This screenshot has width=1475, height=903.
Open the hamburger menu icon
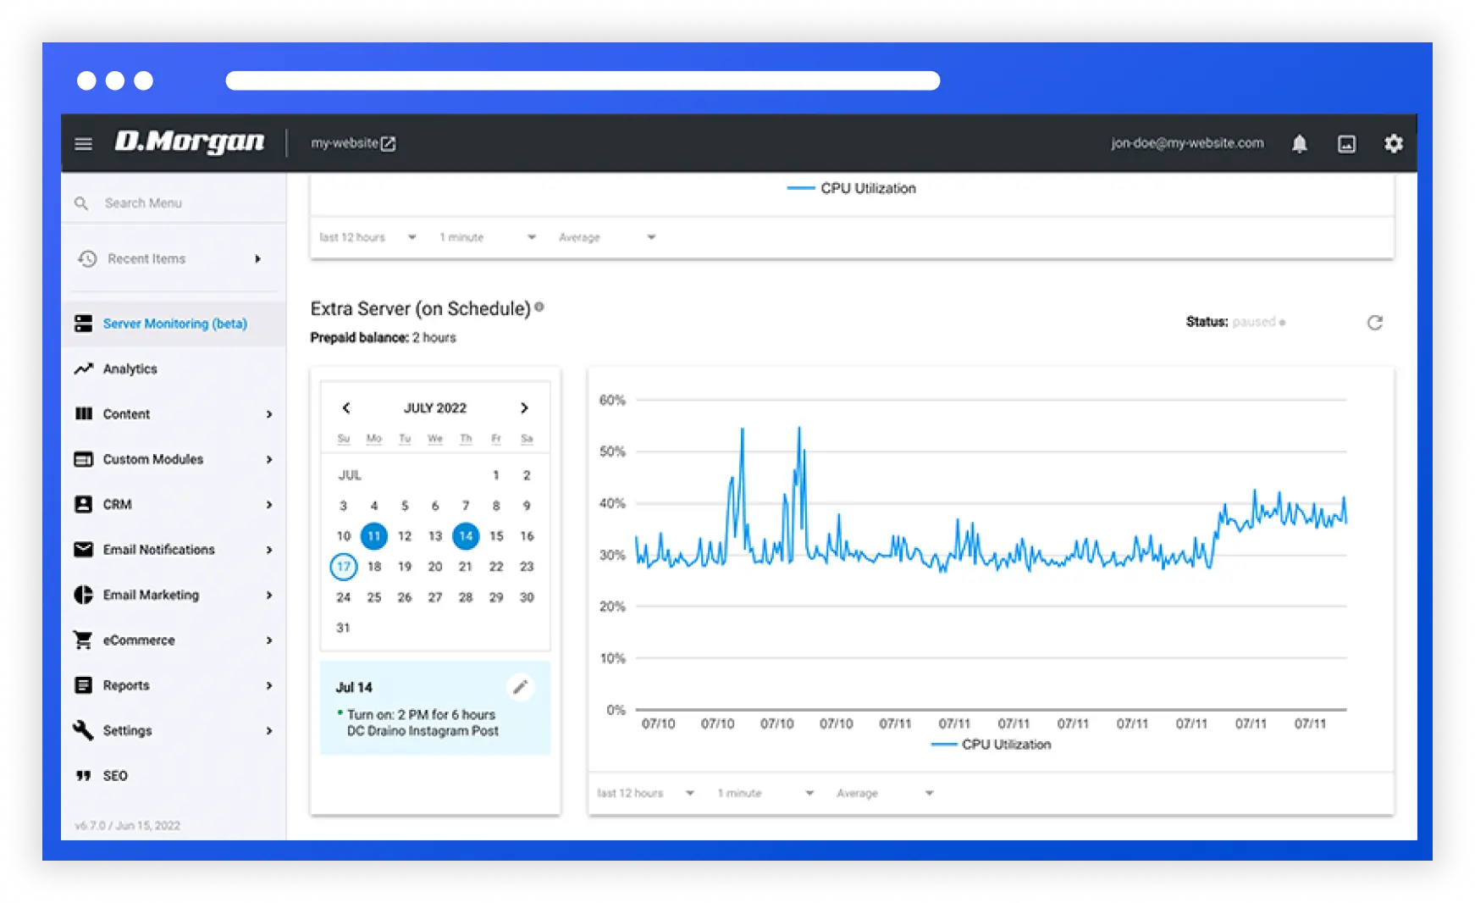pyautogui.click(x=83, y=143)
